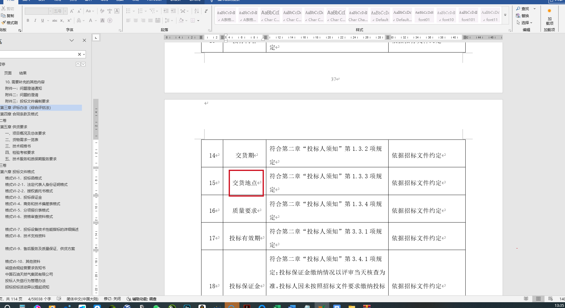Align text left
The image size is (565, 308).
128,20
